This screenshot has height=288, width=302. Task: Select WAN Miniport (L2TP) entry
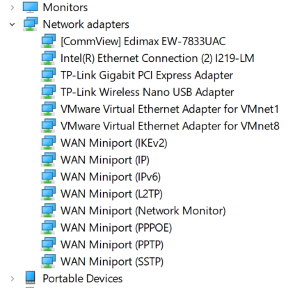click(111, 194)
